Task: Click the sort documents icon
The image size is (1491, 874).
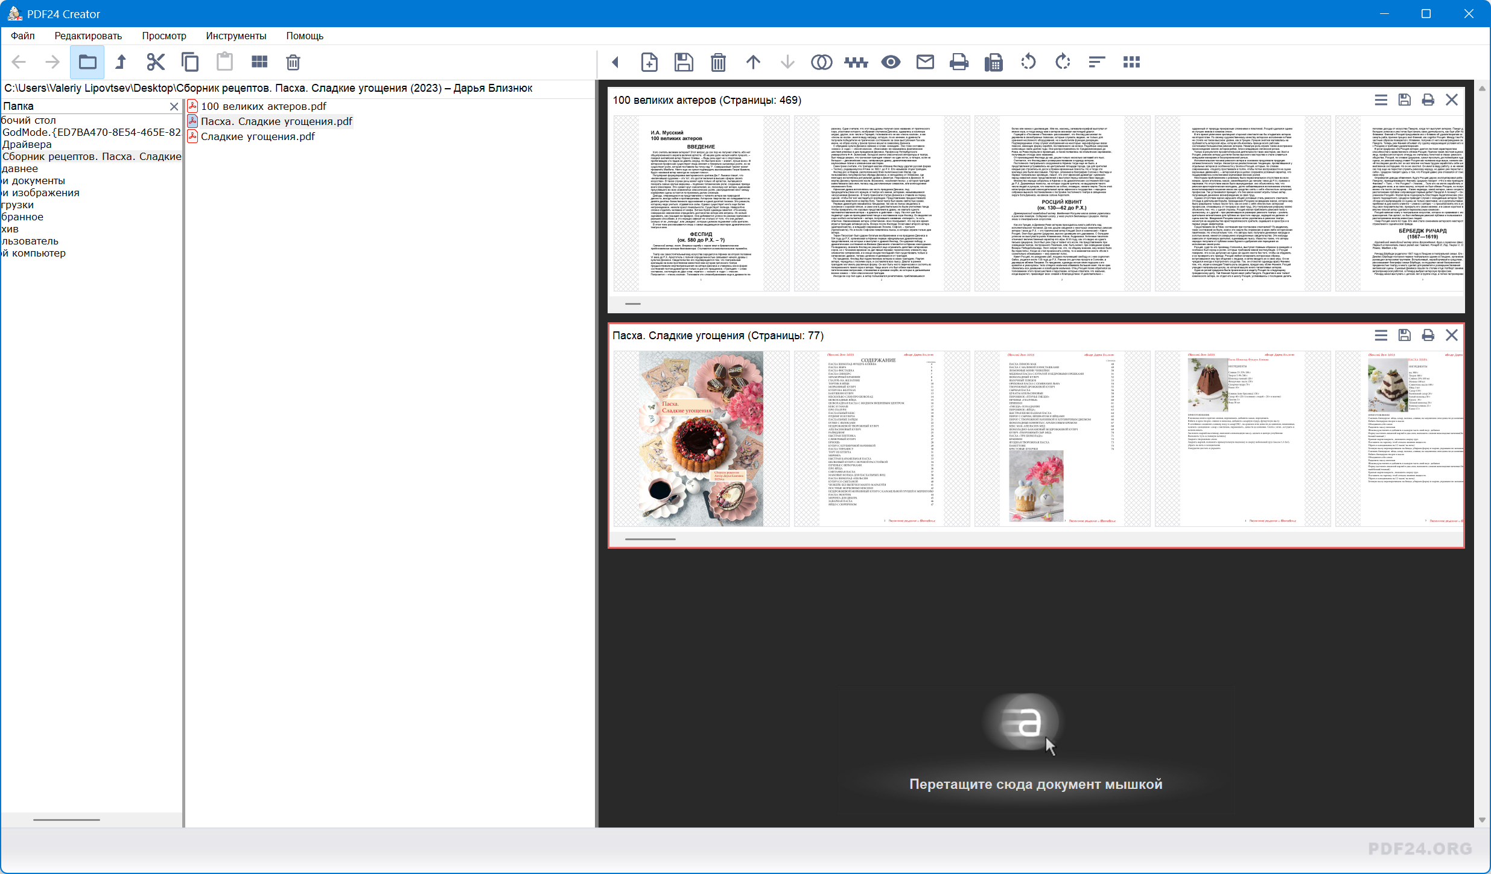Action: (1097, 62)
